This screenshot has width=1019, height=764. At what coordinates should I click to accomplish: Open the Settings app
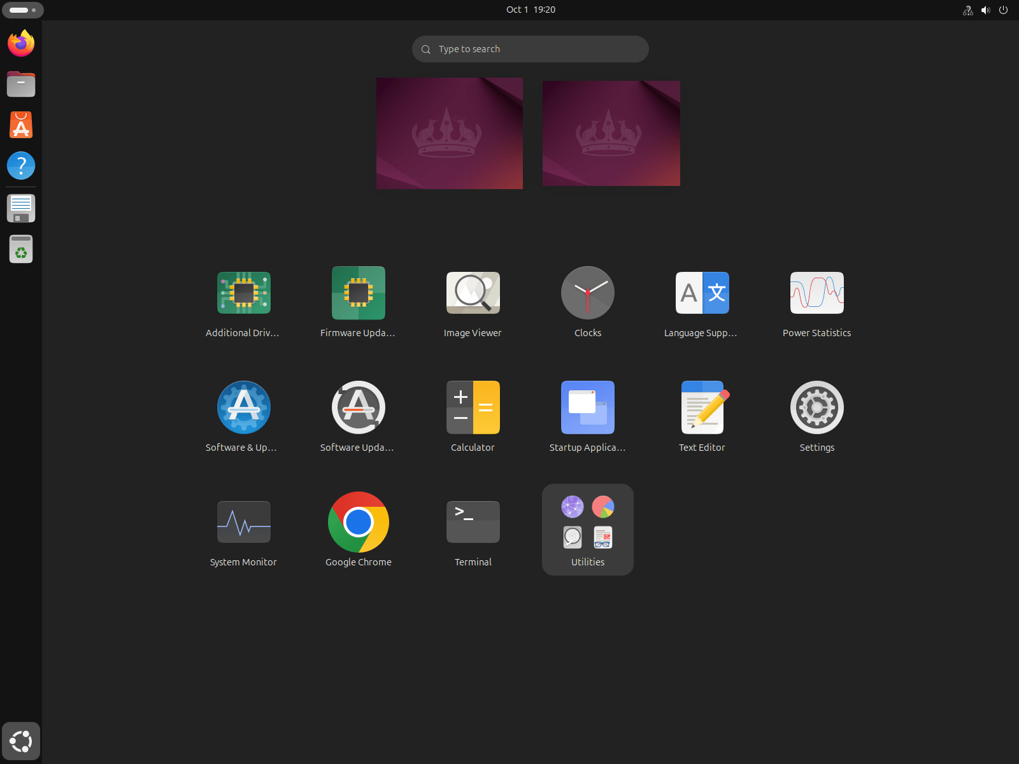coord(816,408)
